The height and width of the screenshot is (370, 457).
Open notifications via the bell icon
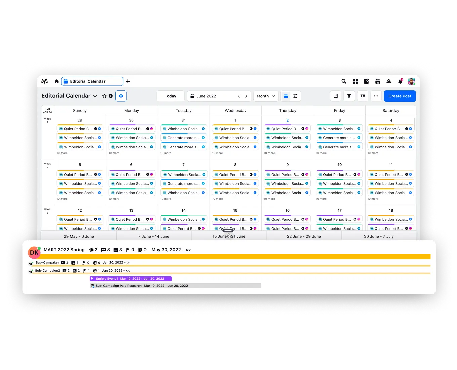pyautogui.click(x=400, y=81)
